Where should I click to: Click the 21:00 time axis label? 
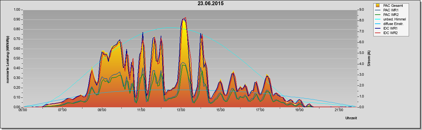(338, 110)
